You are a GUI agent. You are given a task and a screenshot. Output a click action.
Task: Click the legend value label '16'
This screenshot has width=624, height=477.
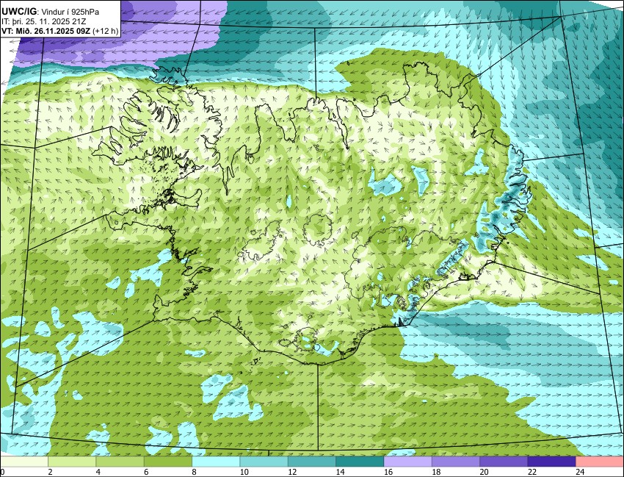click(x=388, y=472)
